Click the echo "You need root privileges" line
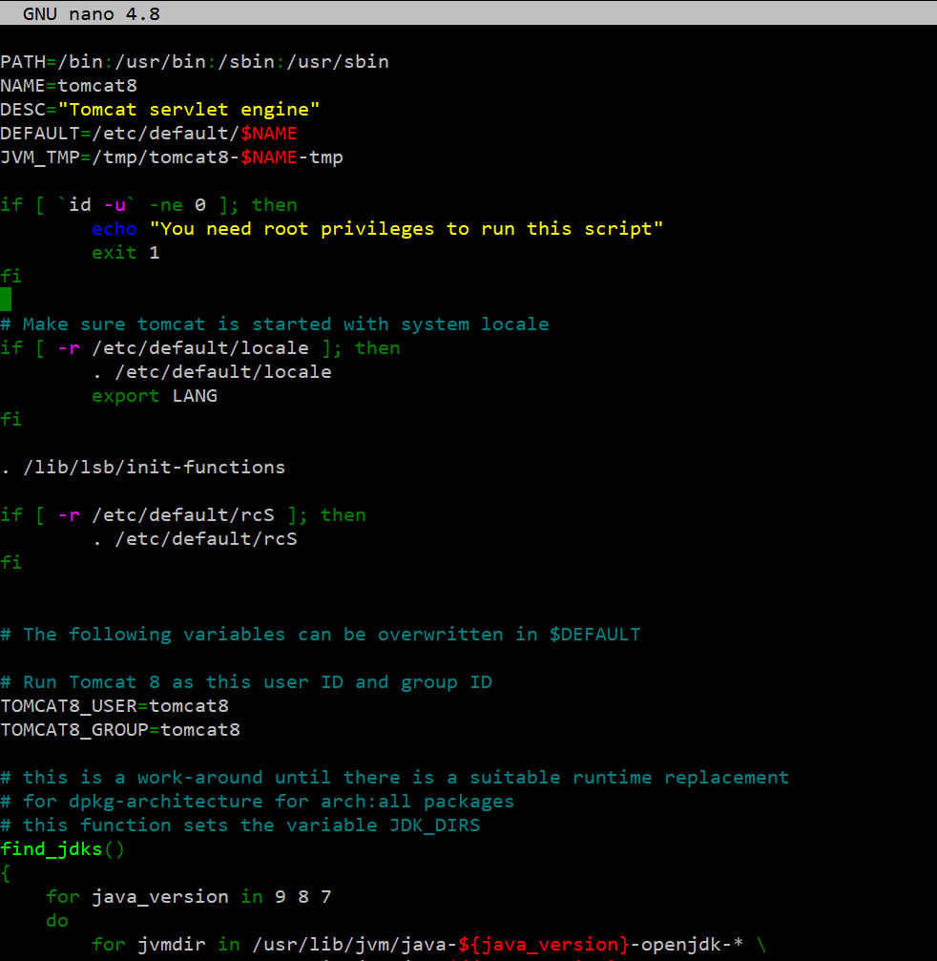 tap(378, 229)
